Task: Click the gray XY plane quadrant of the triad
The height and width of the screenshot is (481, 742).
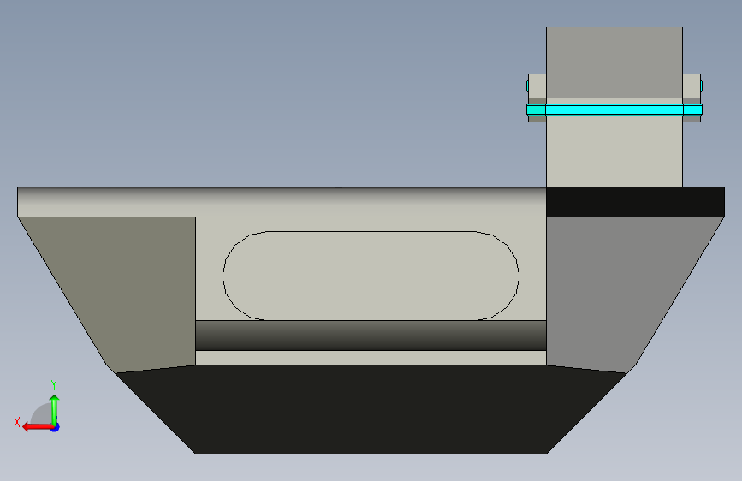Action: tap(42, 413)
